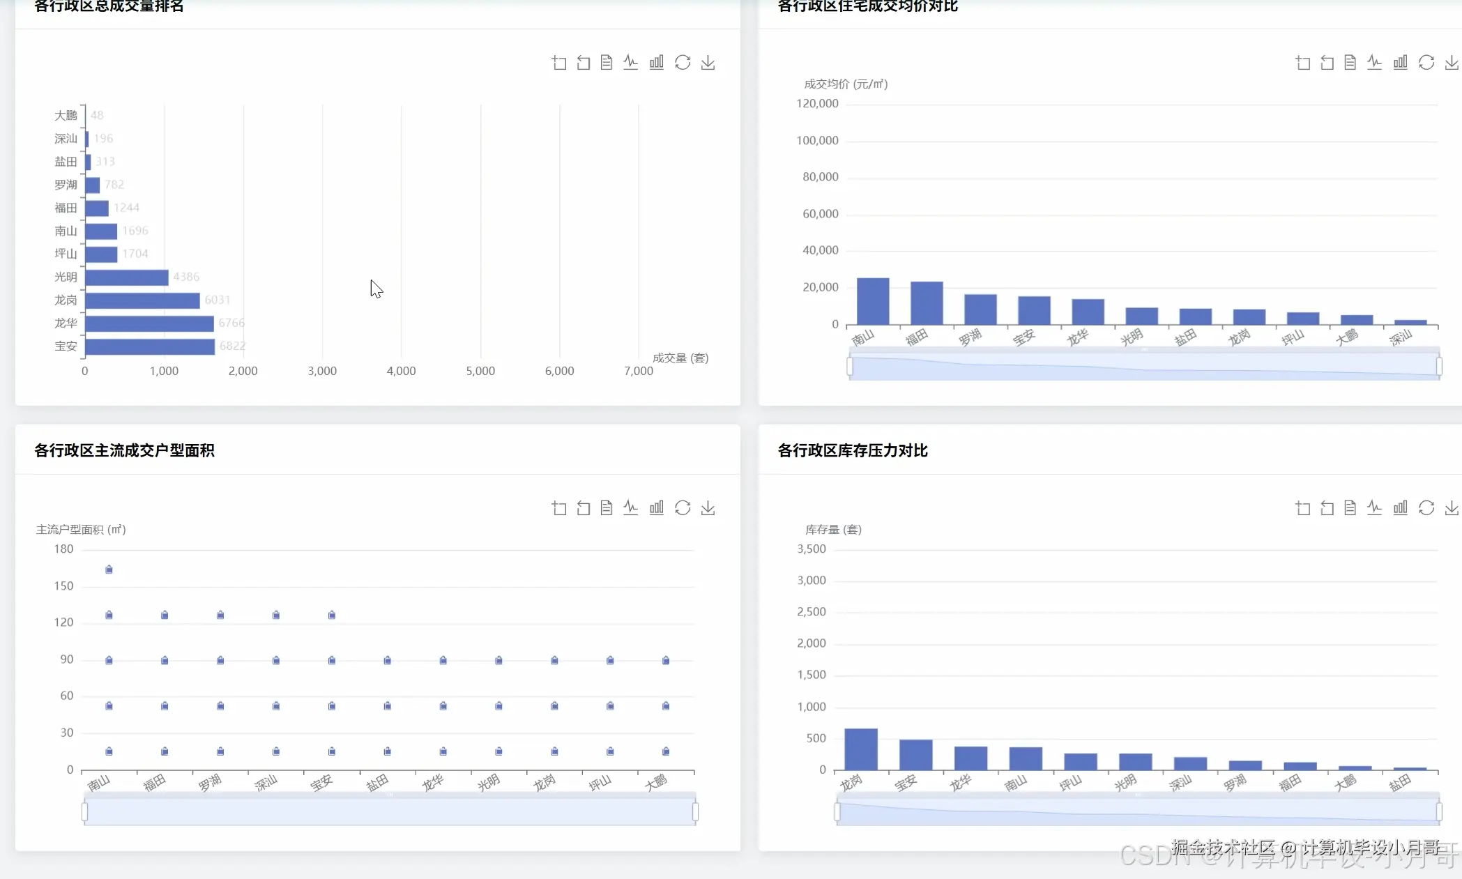Viewport: 1462px width, 879px height.
Task: Open data view in 成交均价对比 chart
Action: [1350, 63]
